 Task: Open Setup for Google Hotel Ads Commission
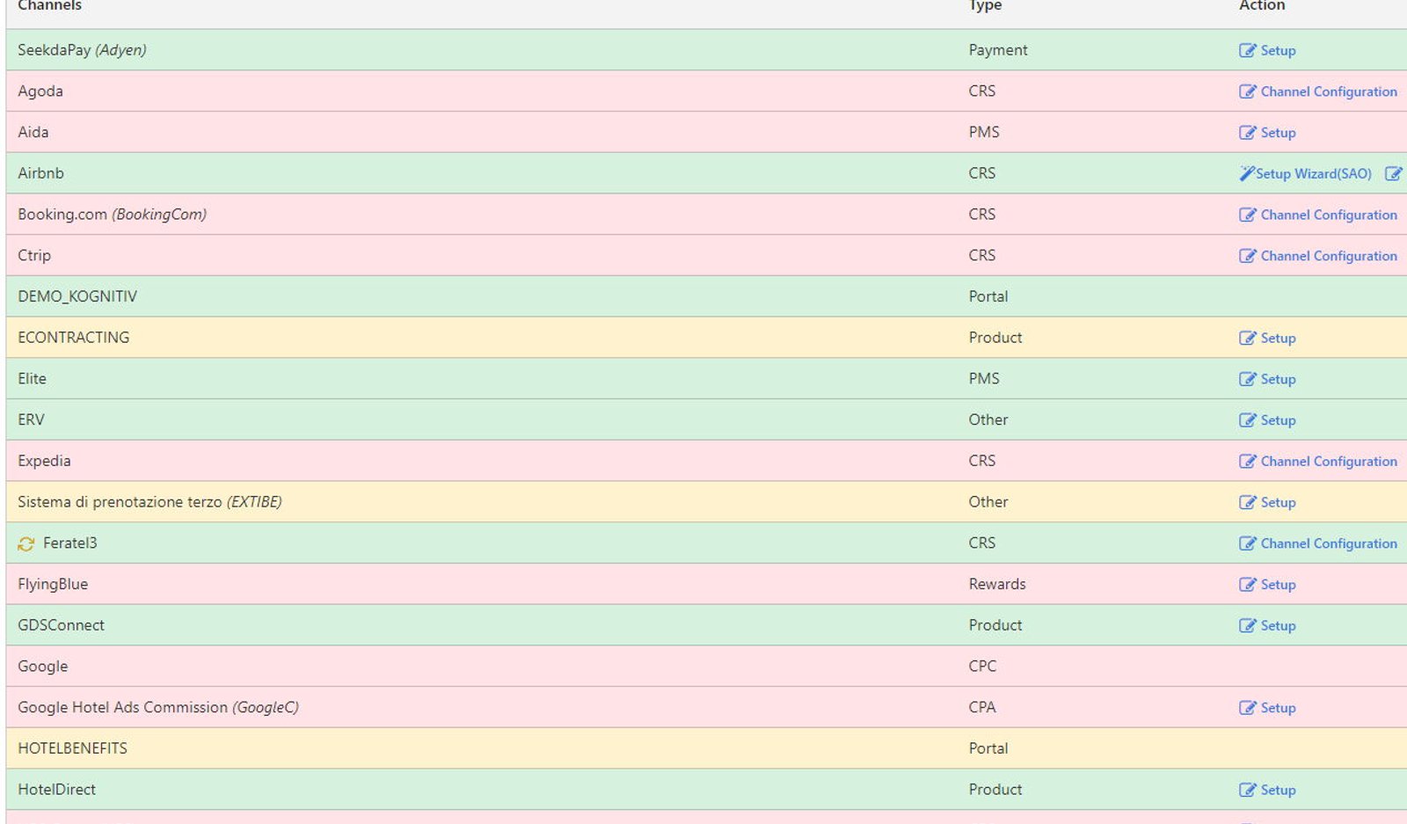1278,708
